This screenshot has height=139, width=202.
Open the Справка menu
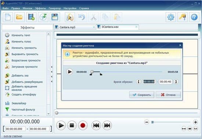[x=84, y=8]
